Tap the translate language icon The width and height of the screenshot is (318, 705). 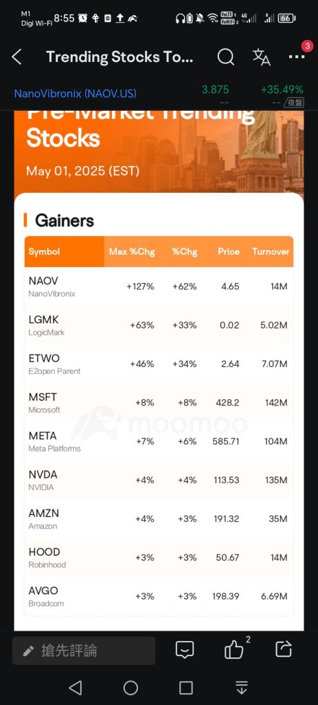(261, 57)
